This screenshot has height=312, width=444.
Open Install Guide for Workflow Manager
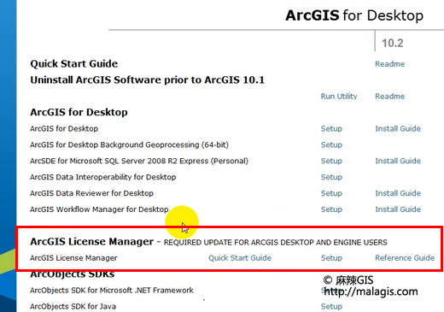pos(398,209)
